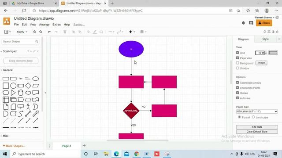Select the diamond shape in General
The height and width of the screenshot is (158, 282).
pos(28,86)
